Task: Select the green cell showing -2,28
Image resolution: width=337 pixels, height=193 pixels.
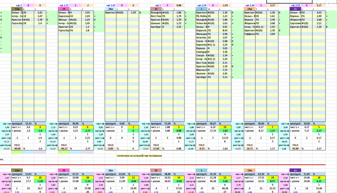Action: (40, 181)
